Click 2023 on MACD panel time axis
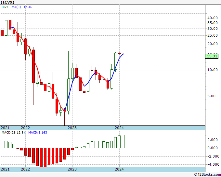The image size is (221, 177). (72, 169)
